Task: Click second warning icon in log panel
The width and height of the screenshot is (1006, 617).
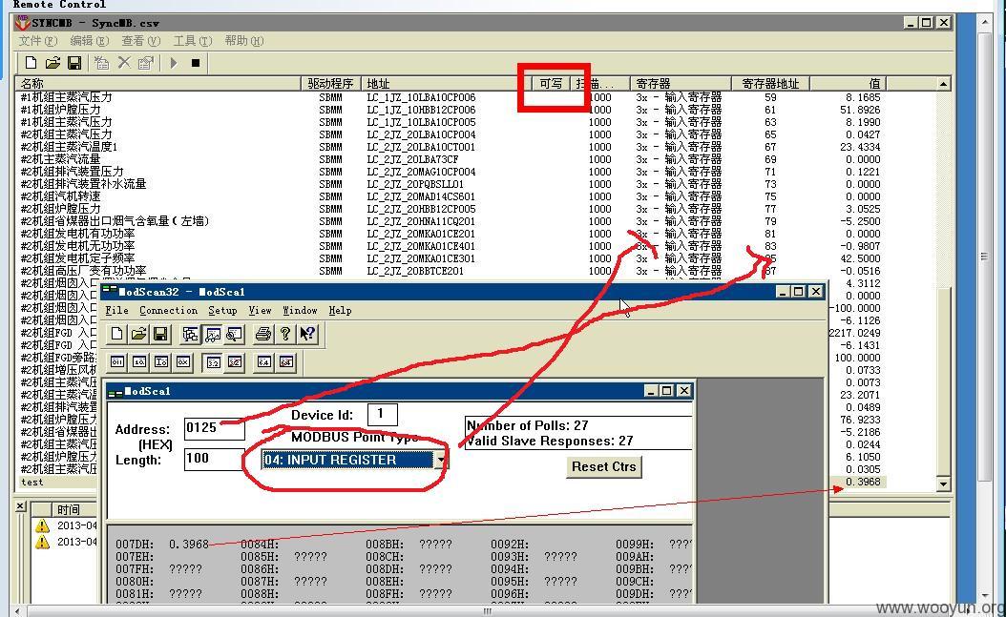Action: pos(42,542)
